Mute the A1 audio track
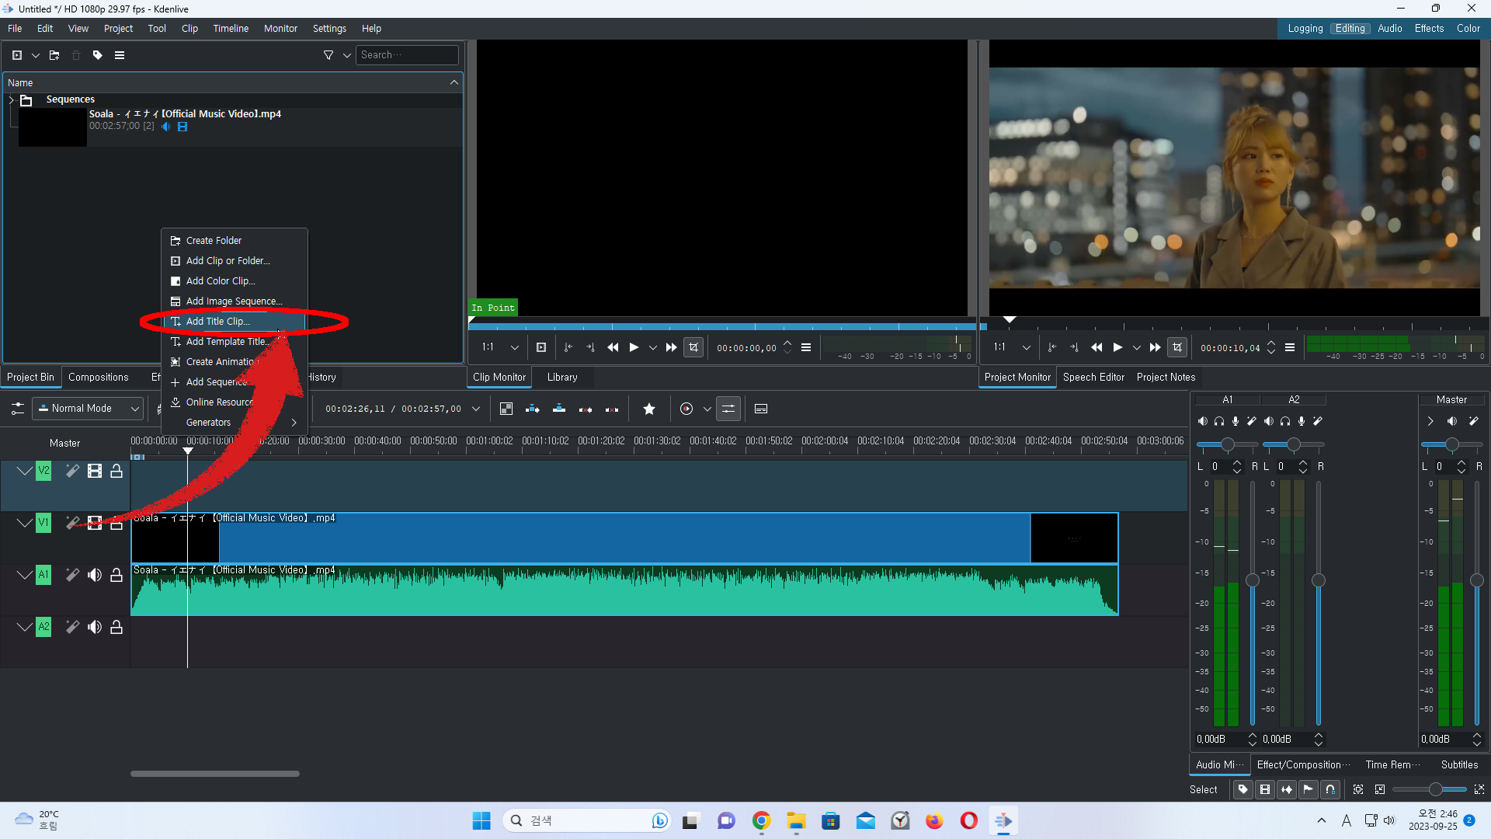The width and height of the screenshot is (1491, 839). pos(95,575)
